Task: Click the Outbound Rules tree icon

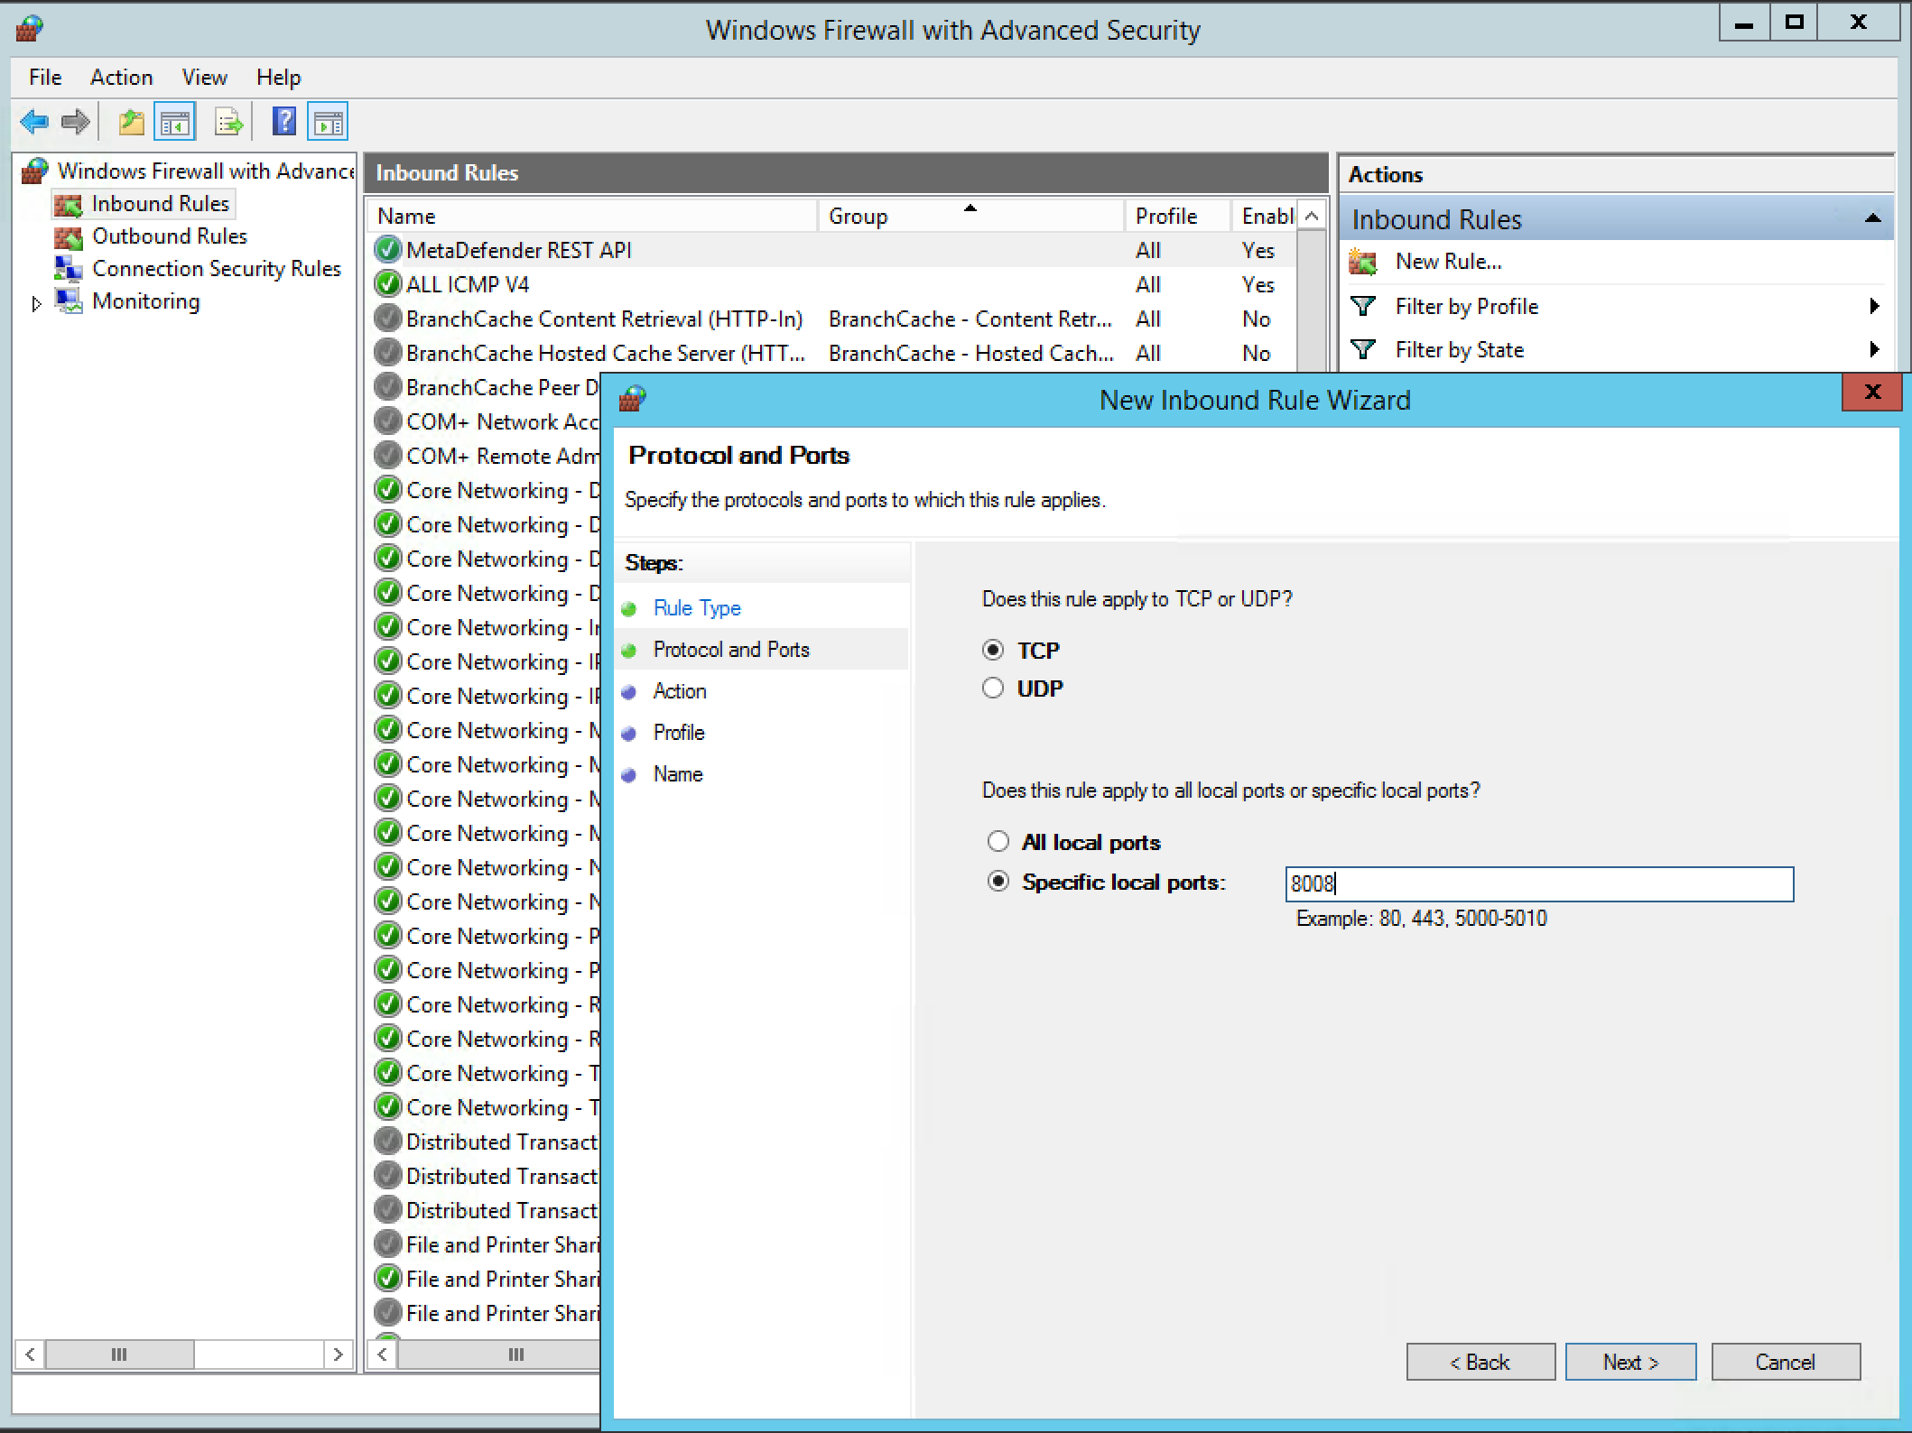Action: coord(69,237)
